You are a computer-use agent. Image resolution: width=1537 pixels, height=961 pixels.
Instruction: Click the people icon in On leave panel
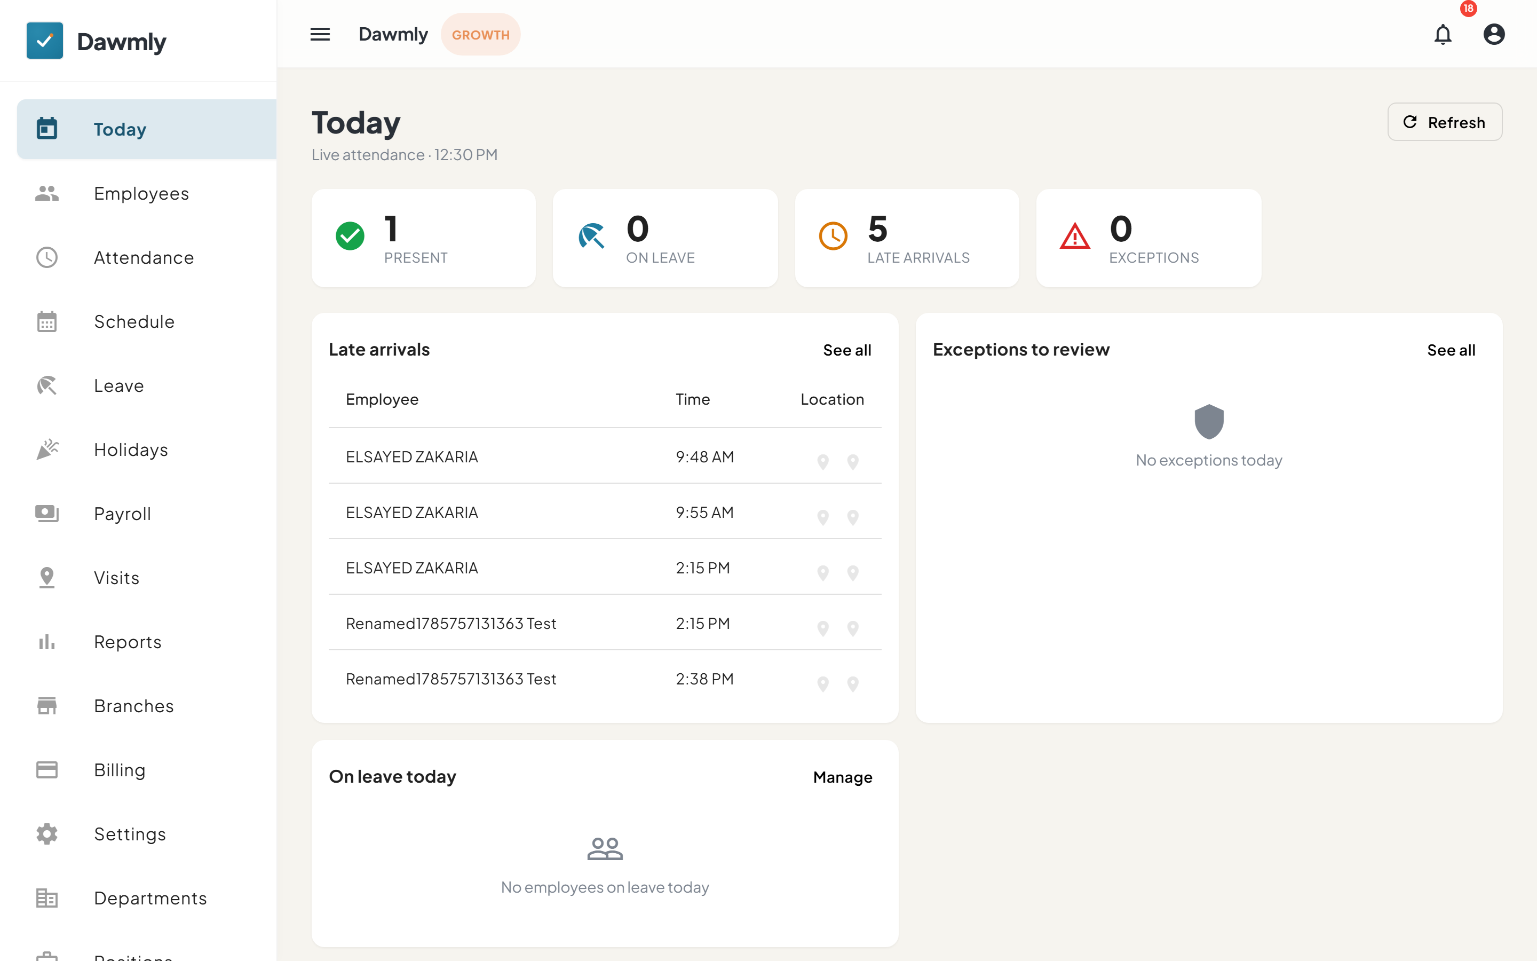pos(605,848)
